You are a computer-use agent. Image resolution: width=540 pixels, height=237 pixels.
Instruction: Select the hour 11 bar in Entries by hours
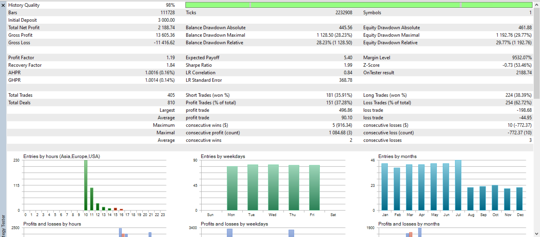coord(92,199)
